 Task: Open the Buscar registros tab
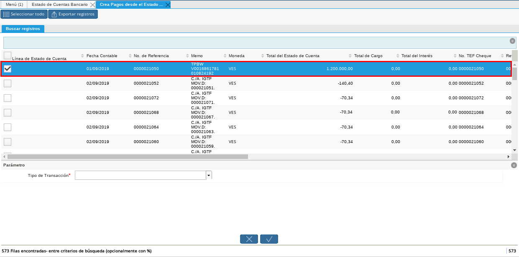tap(23, 29)
